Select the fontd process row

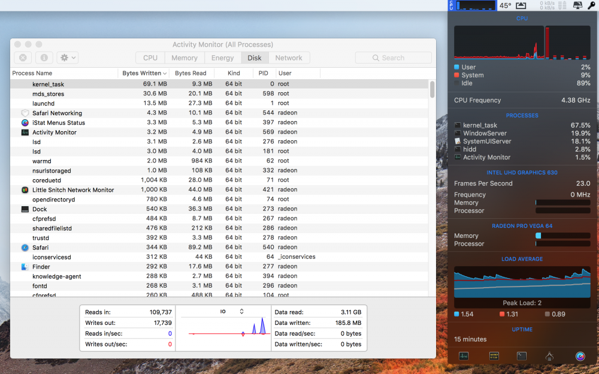[220, 286]
